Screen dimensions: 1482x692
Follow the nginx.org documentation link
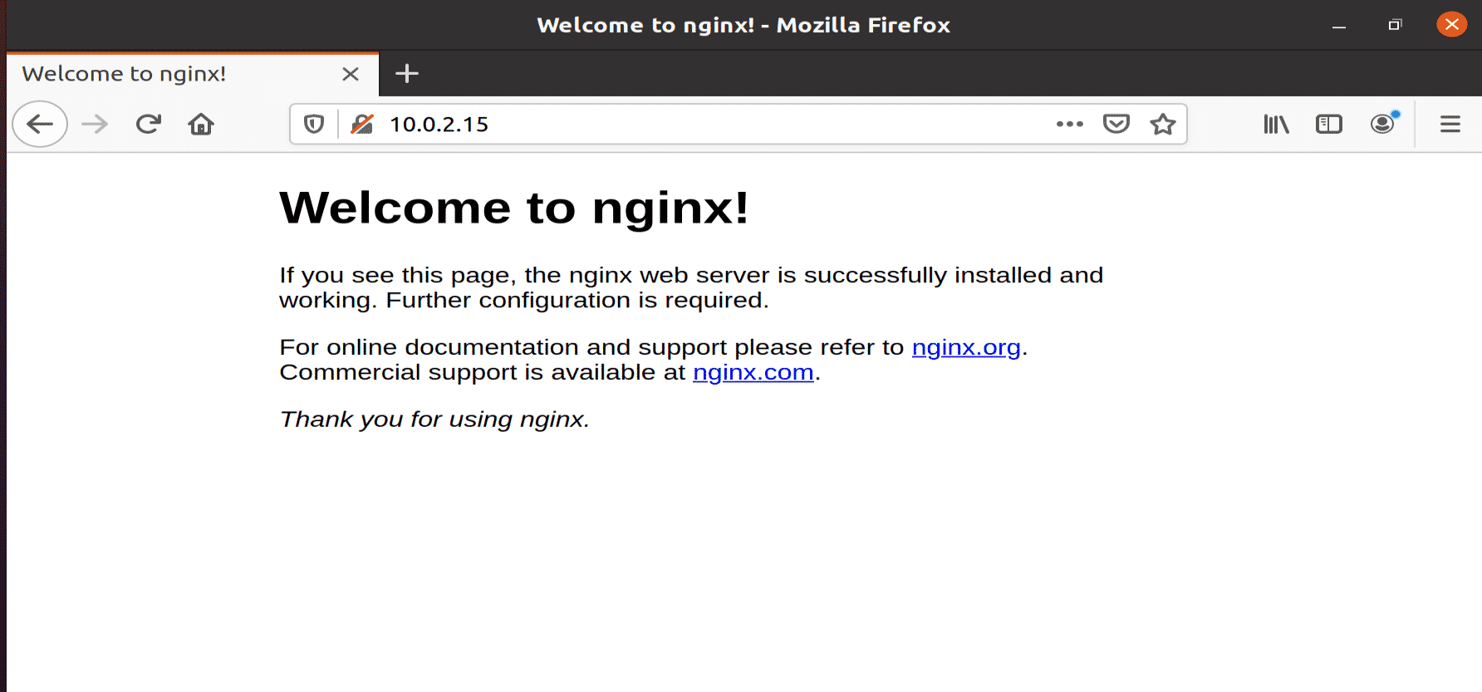(x=965, y=347)
